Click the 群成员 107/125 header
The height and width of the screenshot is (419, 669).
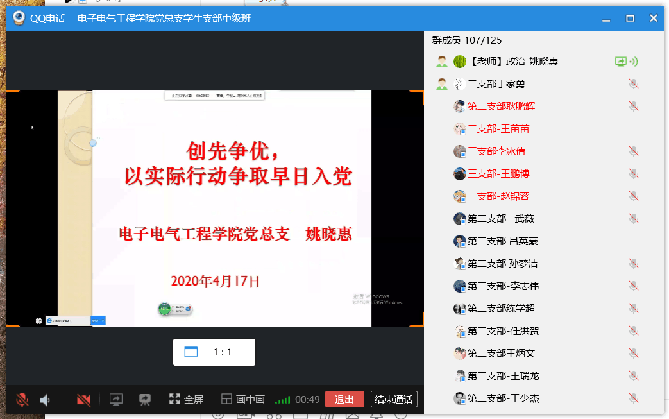467,40
